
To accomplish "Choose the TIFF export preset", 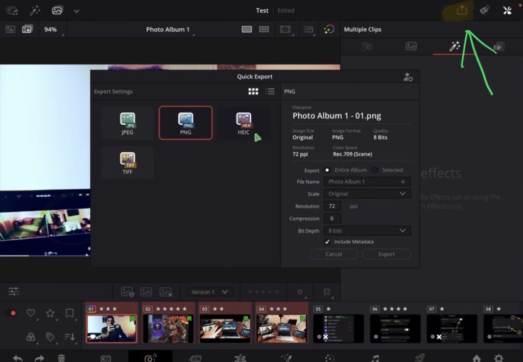I will pos(127,162).
